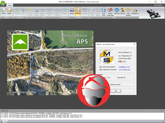Toggle auto-hide pin on Output log

pos(161,111)
